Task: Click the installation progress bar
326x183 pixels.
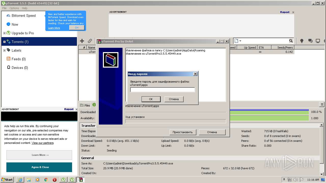Action: [176, 121]
